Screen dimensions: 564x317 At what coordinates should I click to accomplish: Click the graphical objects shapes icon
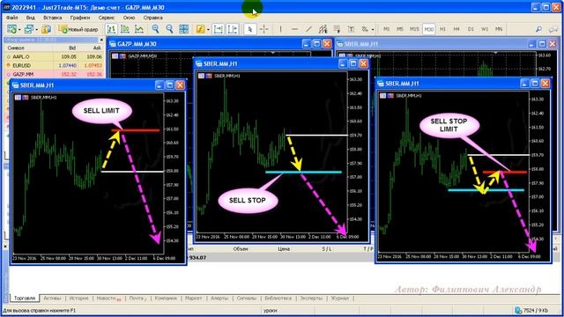point(365,29)
